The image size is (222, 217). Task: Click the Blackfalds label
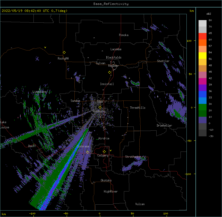click(x=114, y=57)
